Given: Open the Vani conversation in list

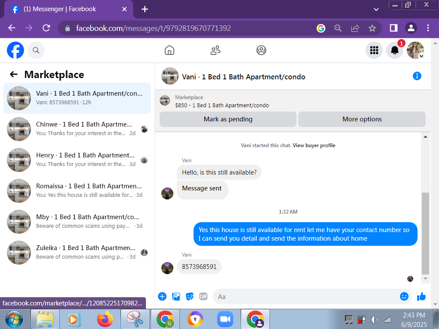Looking at the screenshot, I should point(77,98).
